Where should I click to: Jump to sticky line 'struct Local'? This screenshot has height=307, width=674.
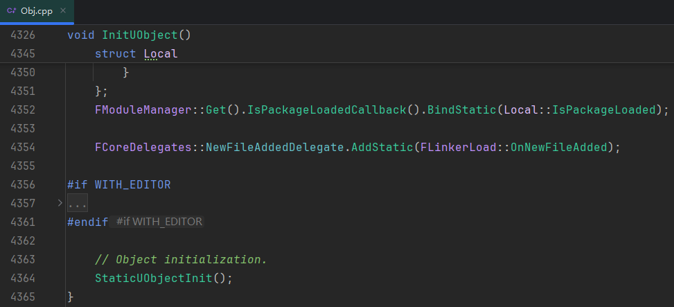pyautogui.click(x=136, y=53)
